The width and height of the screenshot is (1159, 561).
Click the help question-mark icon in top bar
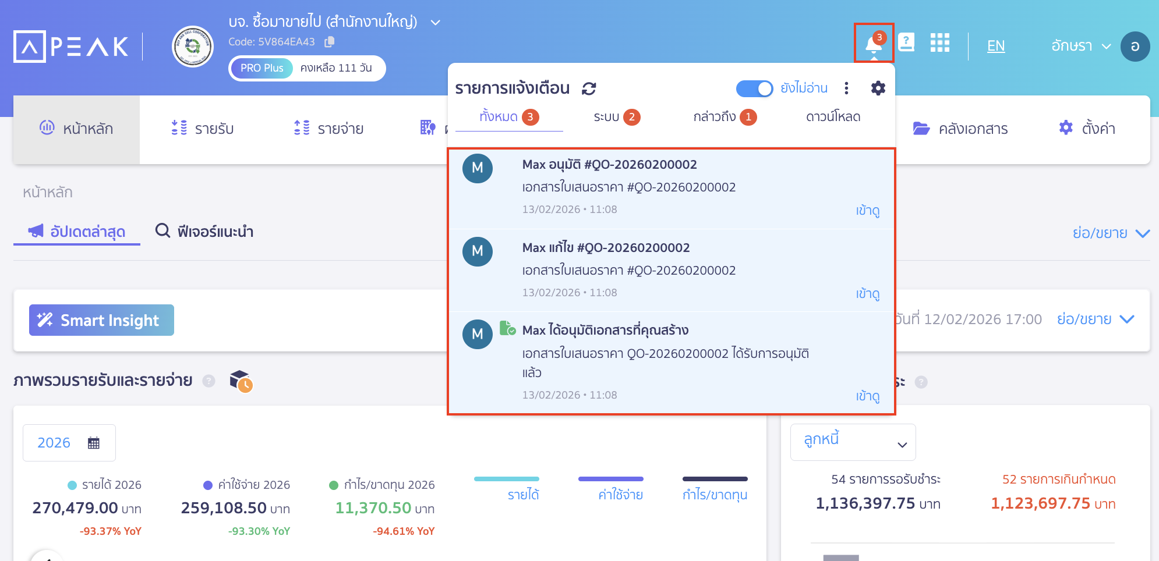[906, 42]
